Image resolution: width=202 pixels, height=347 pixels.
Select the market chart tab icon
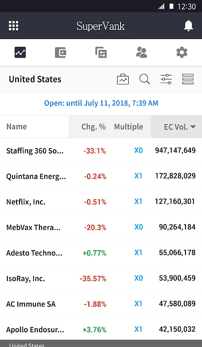pos(20,52)
